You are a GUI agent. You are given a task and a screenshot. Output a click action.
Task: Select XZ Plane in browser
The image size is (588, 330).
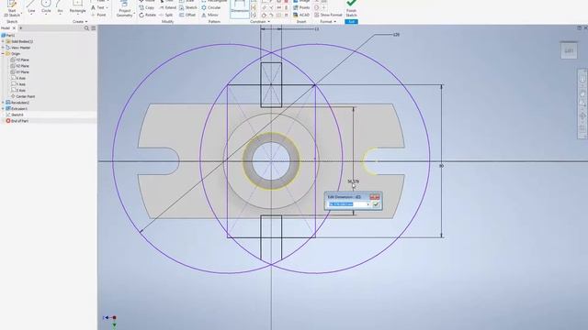coord(20,66)
